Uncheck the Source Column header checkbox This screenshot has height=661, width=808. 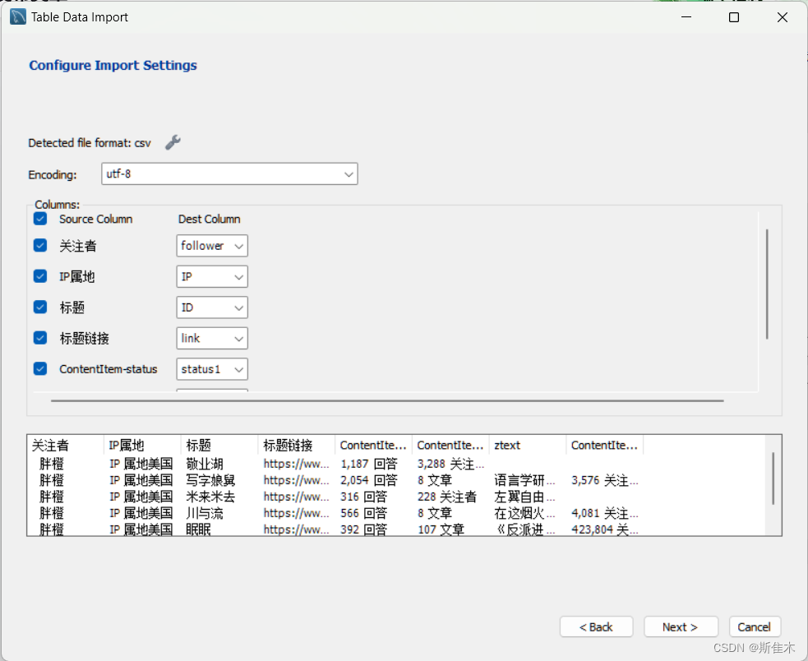pos(39,219)
